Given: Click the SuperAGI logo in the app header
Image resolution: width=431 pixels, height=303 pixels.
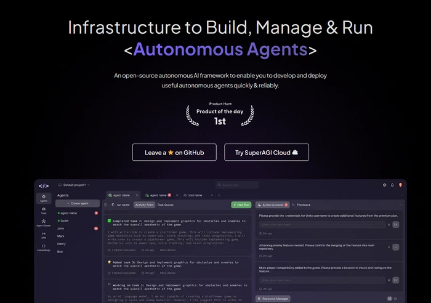Looking at the screenshot, I should 44,186.
